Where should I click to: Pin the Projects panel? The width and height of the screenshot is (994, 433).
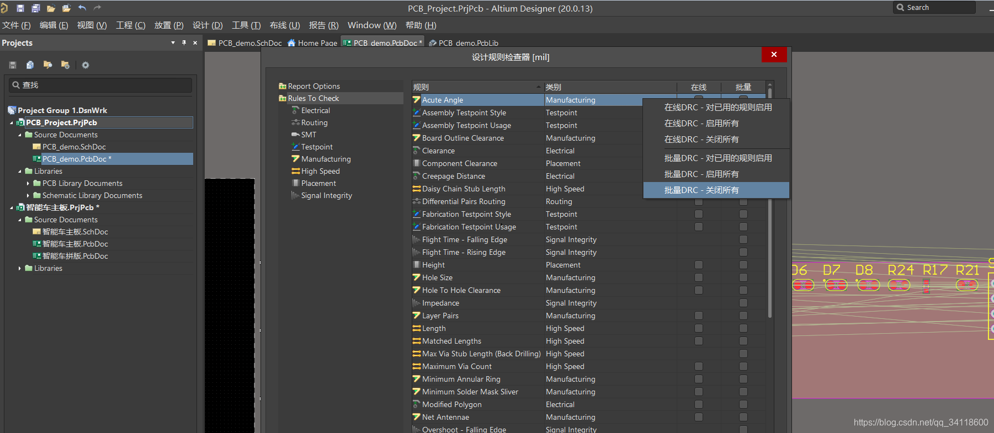pyautogui.click(x=184, y=42)
